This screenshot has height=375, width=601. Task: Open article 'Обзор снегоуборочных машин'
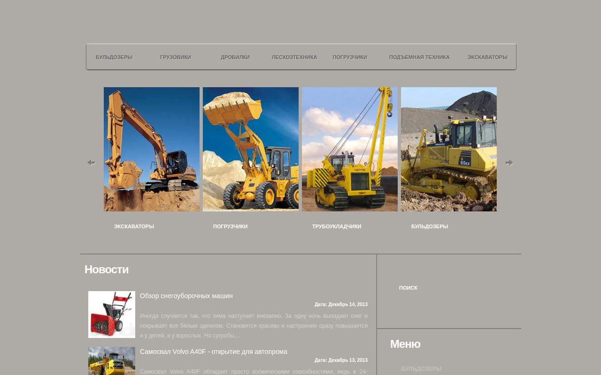(x=186, y=296)
